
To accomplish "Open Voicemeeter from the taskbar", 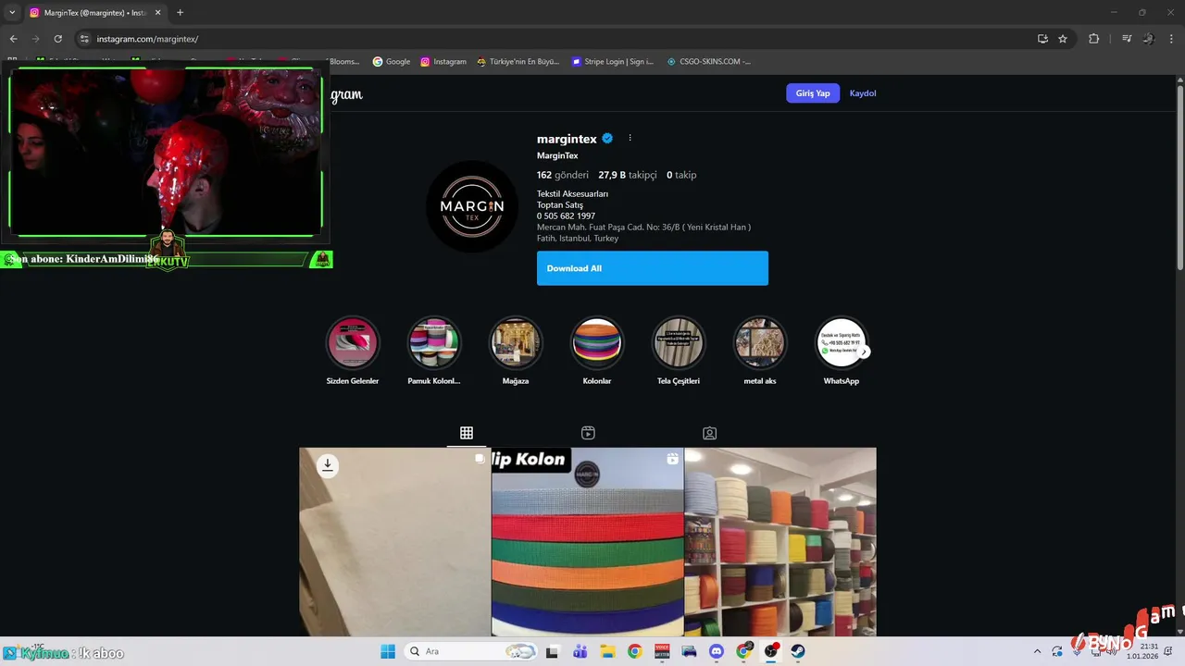I will click(662, 651).
